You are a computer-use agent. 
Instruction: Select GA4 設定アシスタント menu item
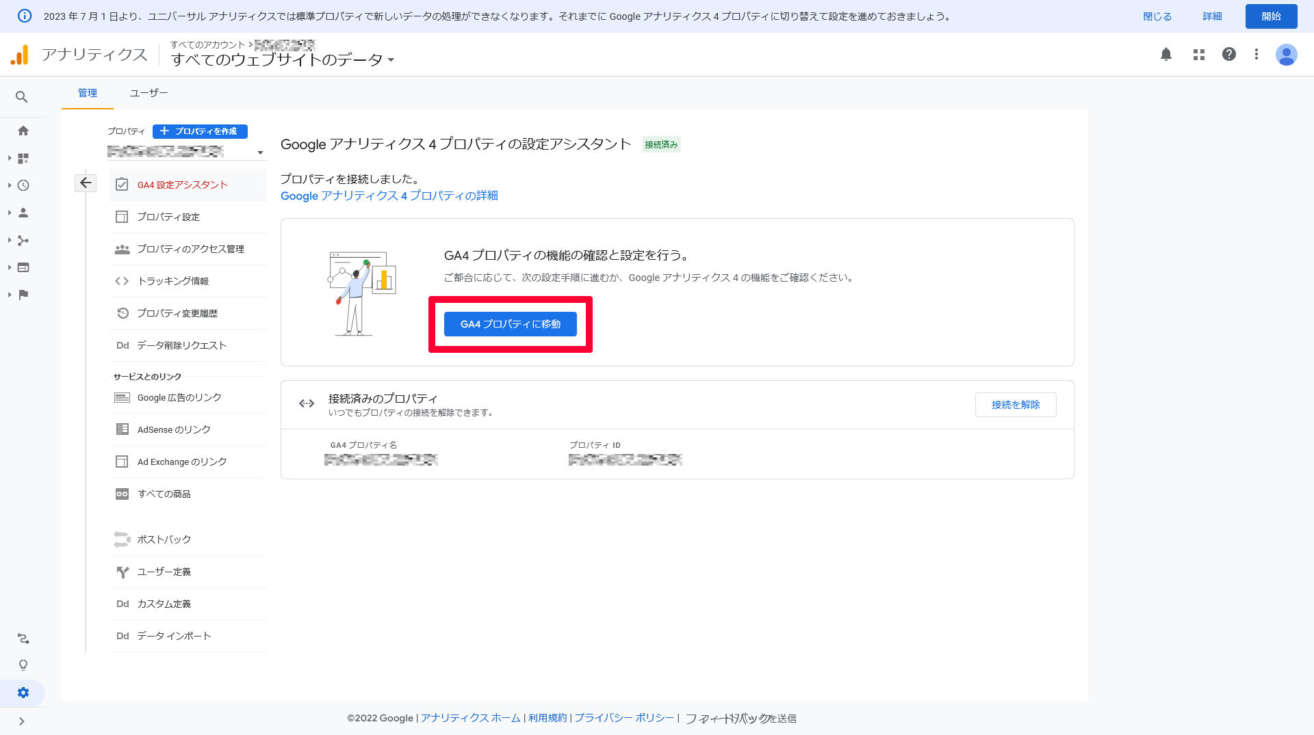188,185
